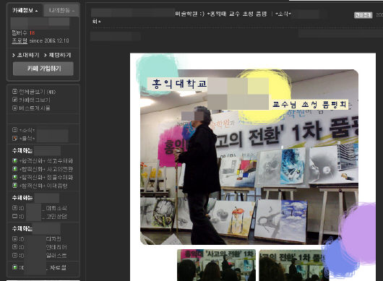Image resolution: width=383 pixels, height=281 pixels.
Task: Click the icon beside 전체글보기
Action: tap(14, 92)
